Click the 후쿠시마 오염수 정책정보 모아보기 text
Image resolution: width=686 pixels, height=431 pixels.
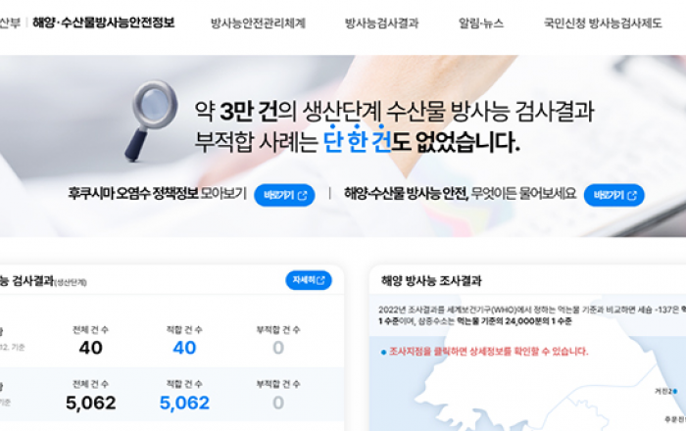(x=157, y=193)
